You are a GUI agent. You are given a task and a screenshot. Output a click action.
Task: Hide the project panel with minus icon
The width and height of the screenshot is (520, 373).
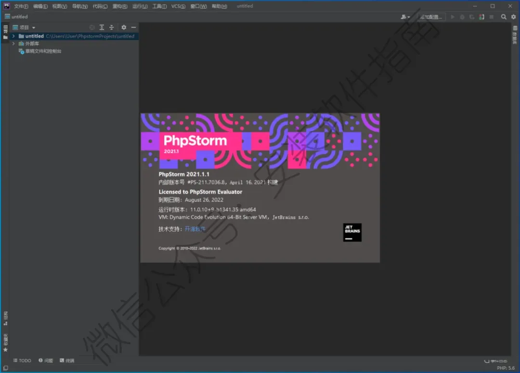click(134, 27)
